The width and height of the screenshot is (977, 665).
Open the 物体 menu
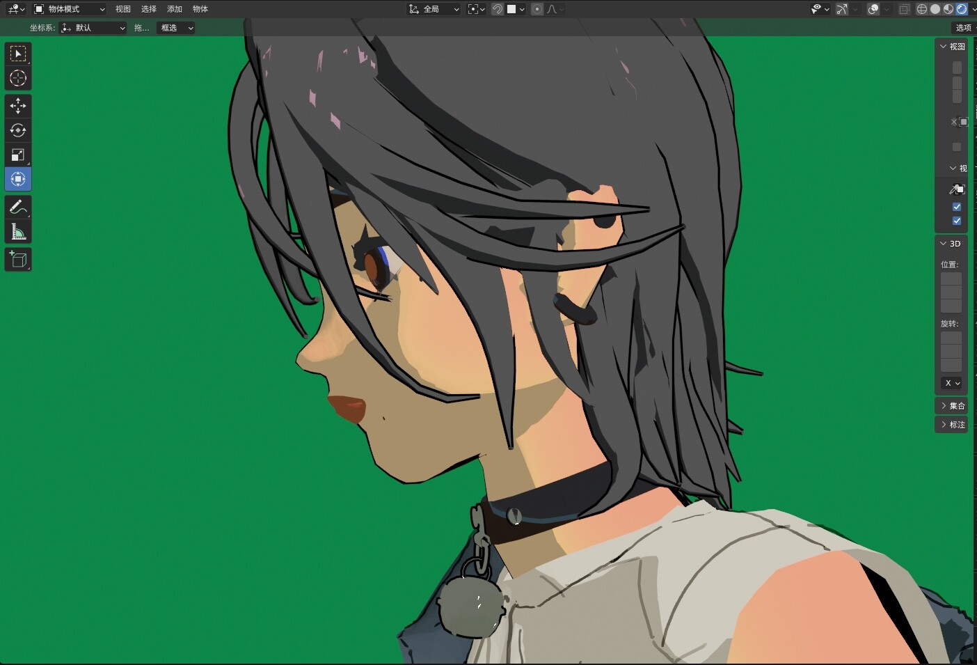pos(200,9)
